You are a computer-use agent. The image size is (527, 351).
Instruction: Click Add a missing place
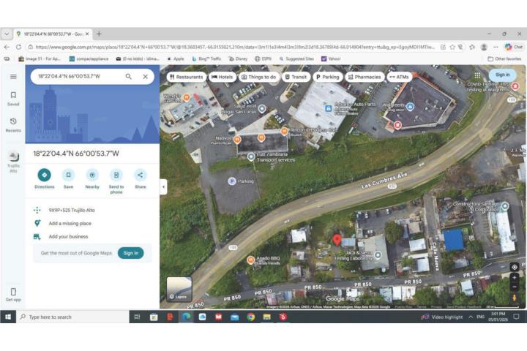70,224
